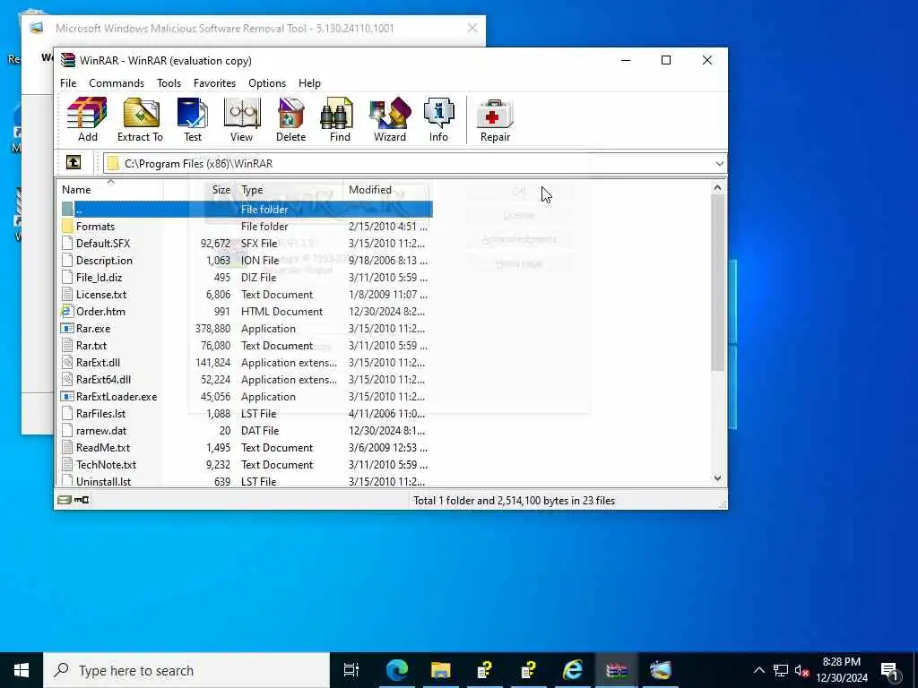Click scrollbar up arrow in file list
The width and height of the screenshot is (918, 688).
(x=718, y=188)
